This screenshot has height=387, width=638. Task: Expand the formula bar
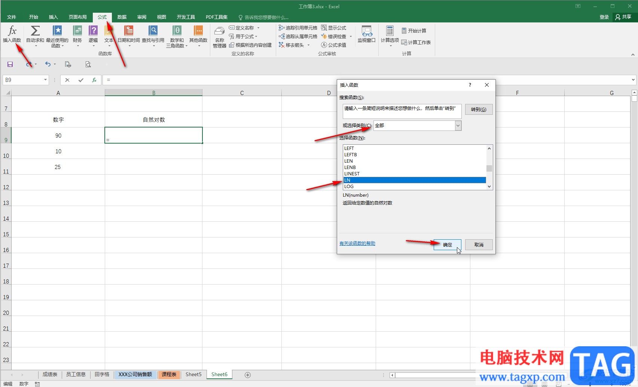(633, 80)
